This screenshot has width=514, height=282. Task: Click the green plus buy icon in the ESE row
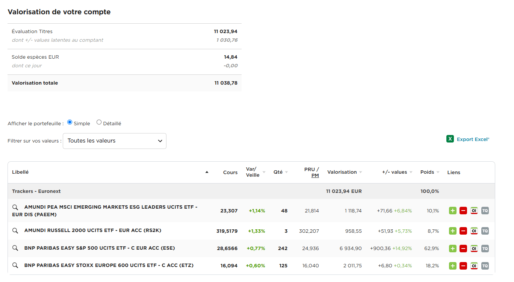pos(453,249)
